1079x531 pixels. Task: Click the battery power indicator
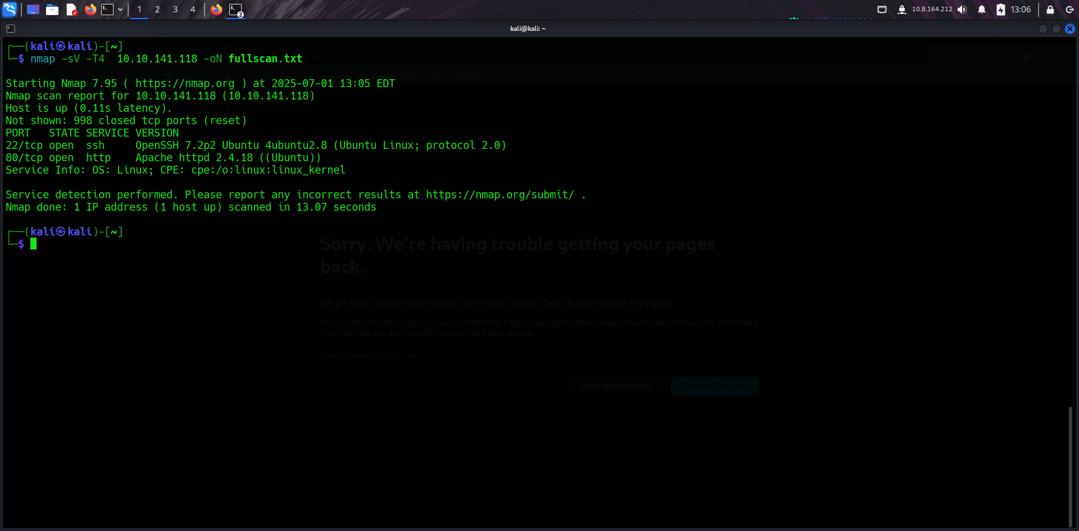pyautogui.click(x=1001, y=10)
